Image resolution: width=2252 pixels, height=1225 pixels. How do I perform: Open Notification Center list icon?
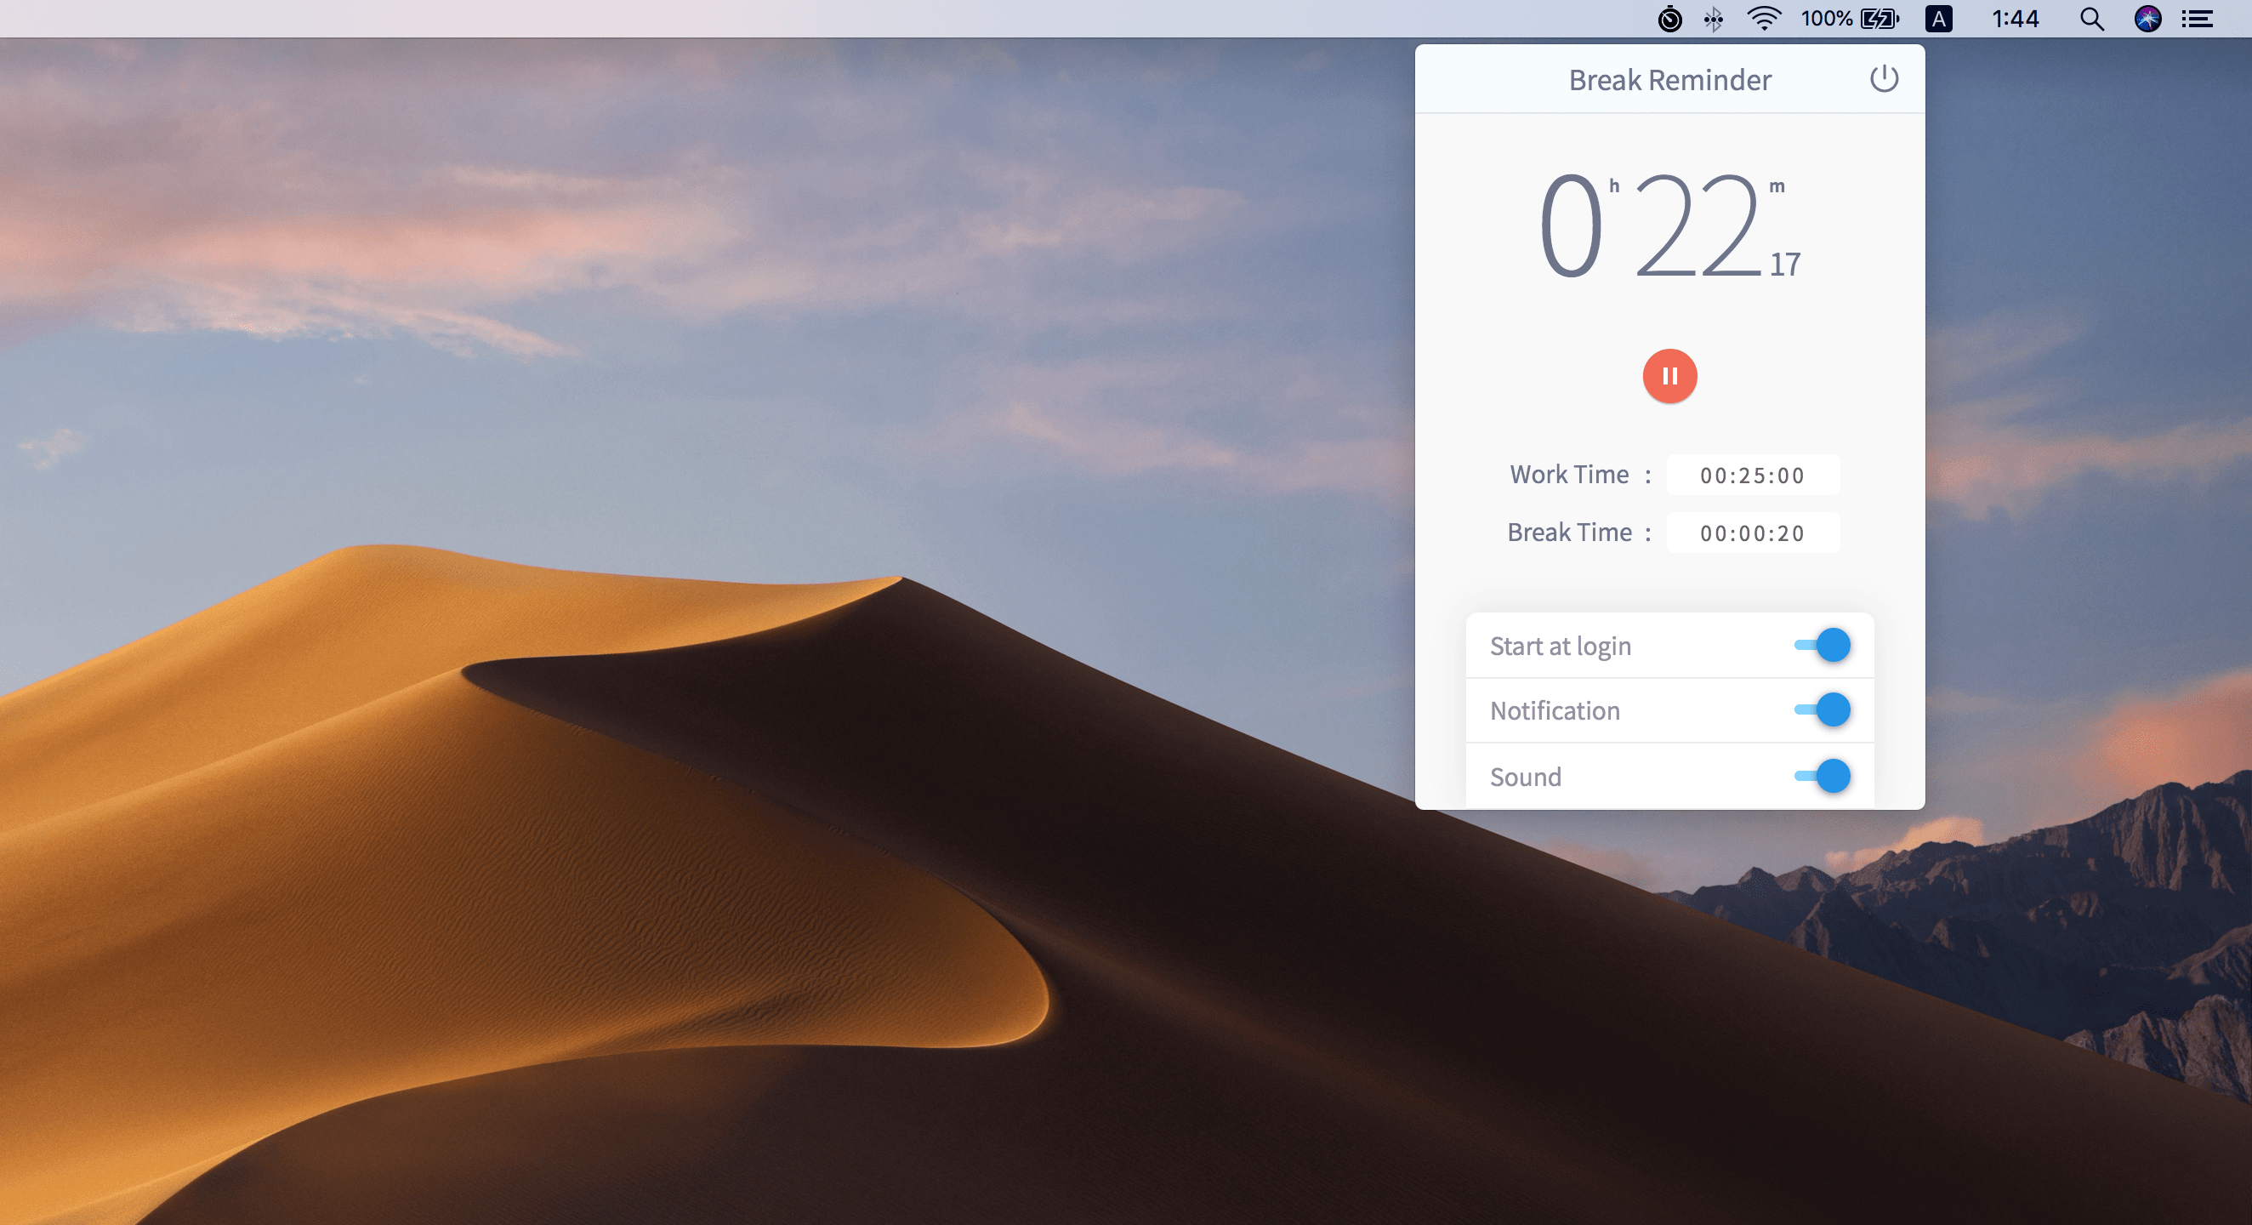click(2197, 19)
